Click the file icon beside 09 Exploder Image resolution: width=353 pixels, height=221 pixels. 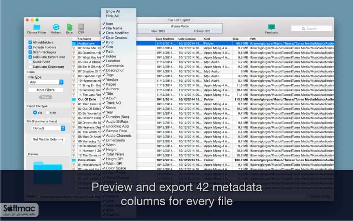tap(74, 76)
